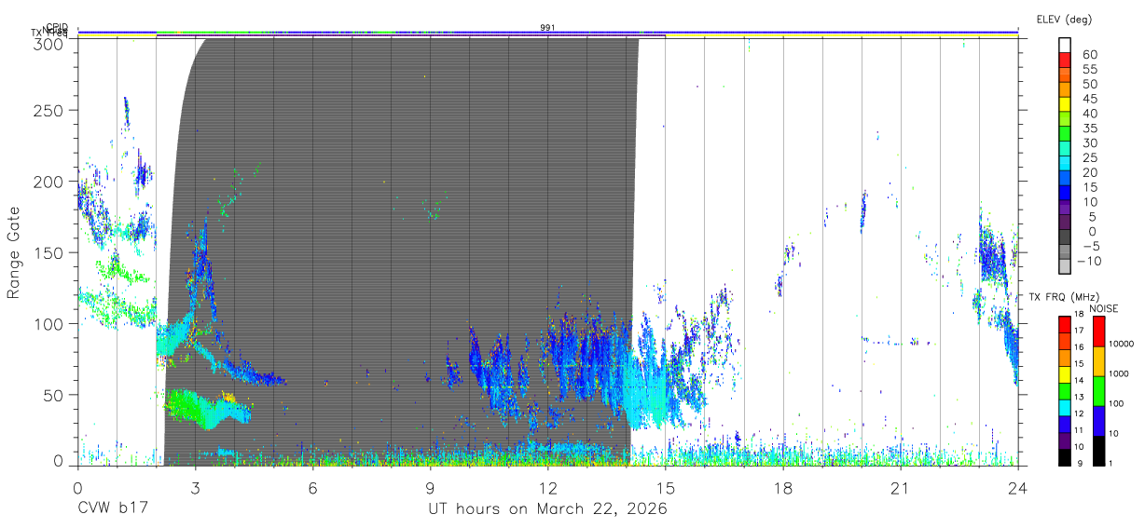
Task: Click the x-axis tick label '18'
Action: click(x=783, y=488)
